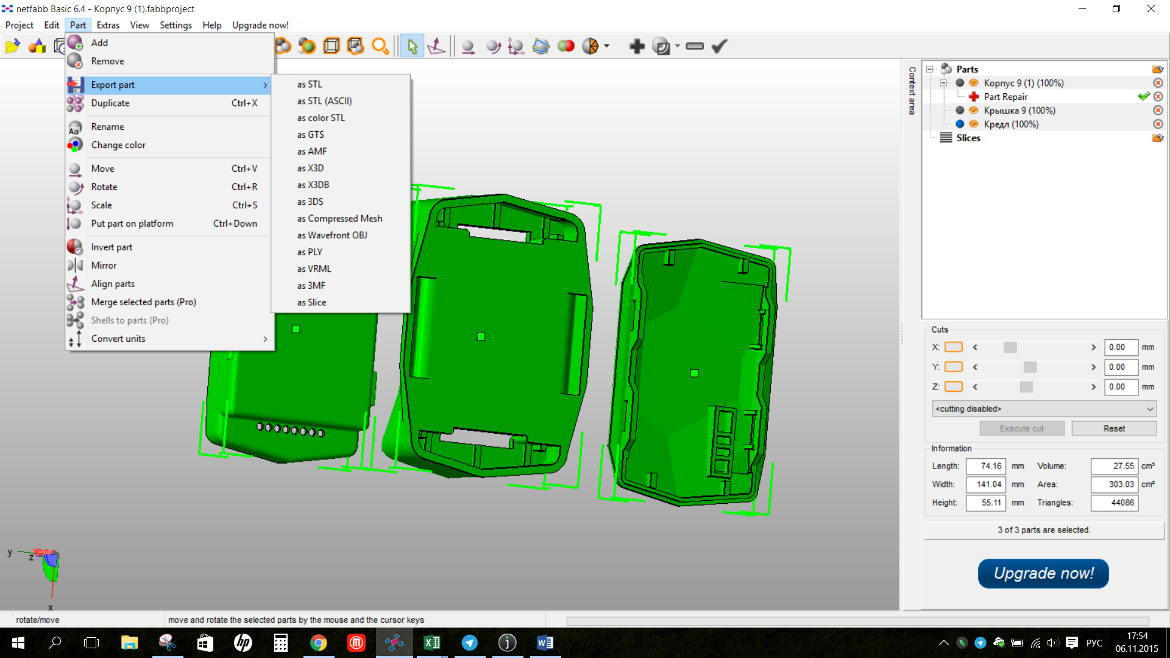
Task: Open Chrome from the Windows taskbar
Action: click(318, 643)
